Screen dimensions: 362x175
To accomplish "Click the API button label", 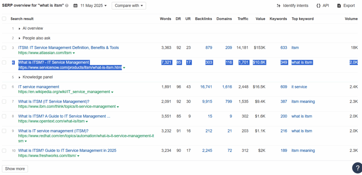I will (326, 6).
